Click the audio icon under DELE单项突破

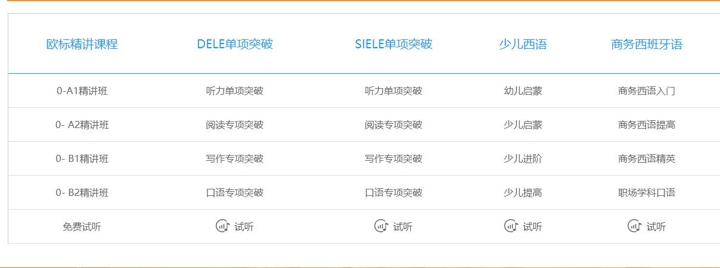[222, 226]
